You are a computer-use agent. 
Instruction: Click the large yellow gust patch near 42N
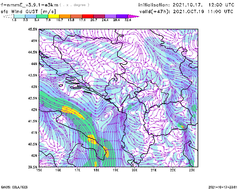pyautogui.click(x=73, y=112)
